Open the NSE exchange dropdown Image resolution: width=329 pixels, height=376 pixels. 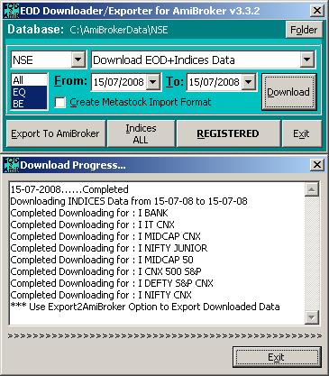click(x=78, y=60)
